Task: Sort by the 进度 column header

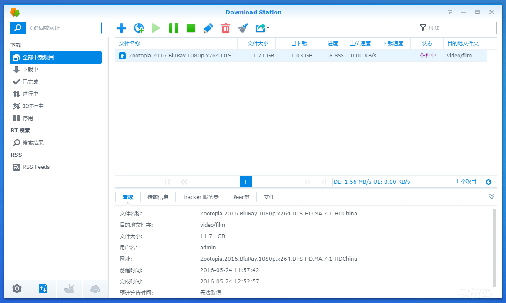Action: (329, 43)
